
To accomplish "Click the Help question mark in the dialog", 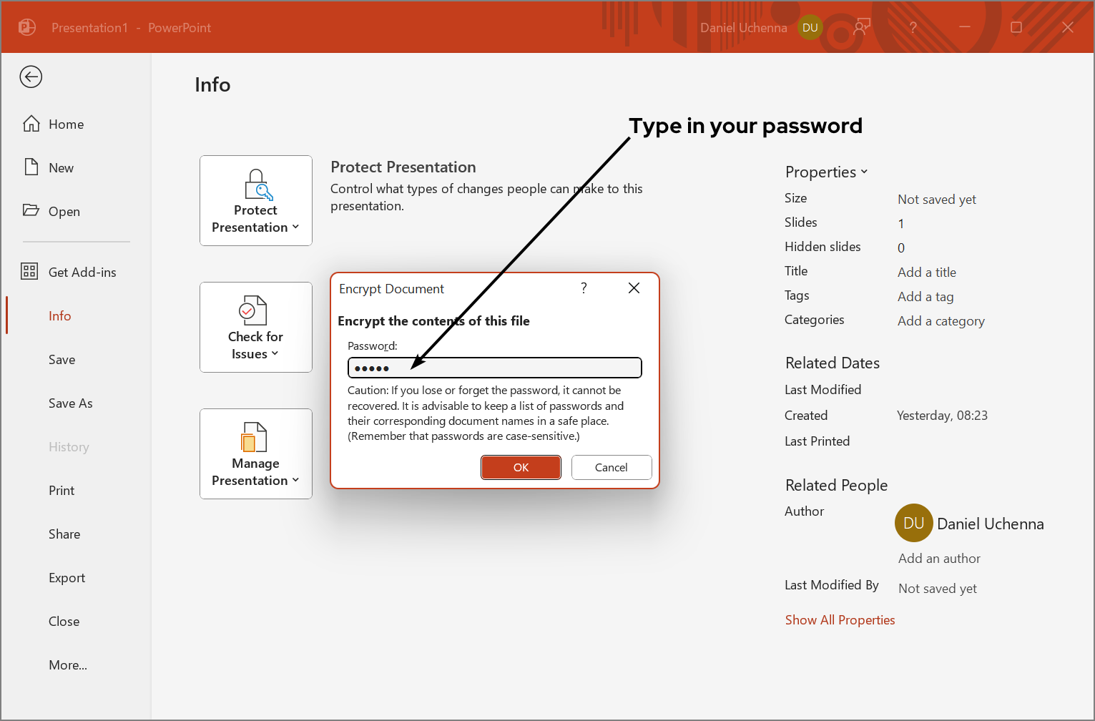I will pos(584,288).
